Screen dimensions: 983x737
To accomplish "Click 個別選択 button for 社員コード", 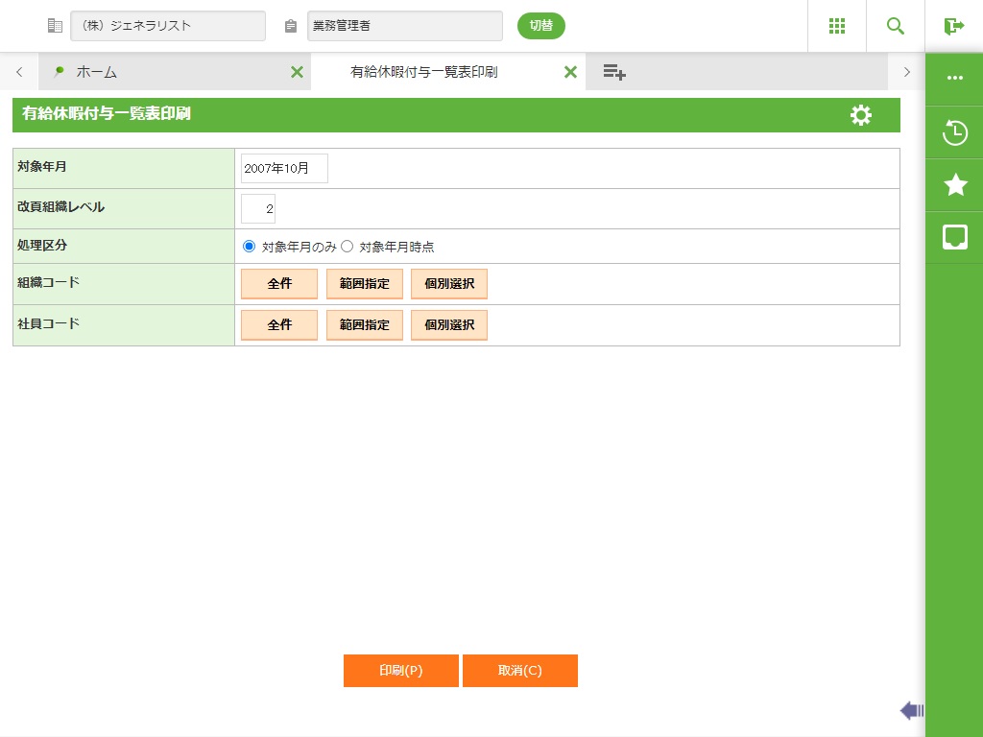I will 449,325.
